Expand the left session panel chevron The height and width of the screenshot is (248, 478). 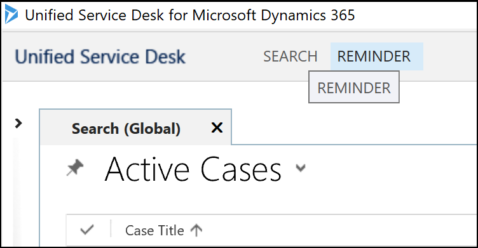point(18,123)
